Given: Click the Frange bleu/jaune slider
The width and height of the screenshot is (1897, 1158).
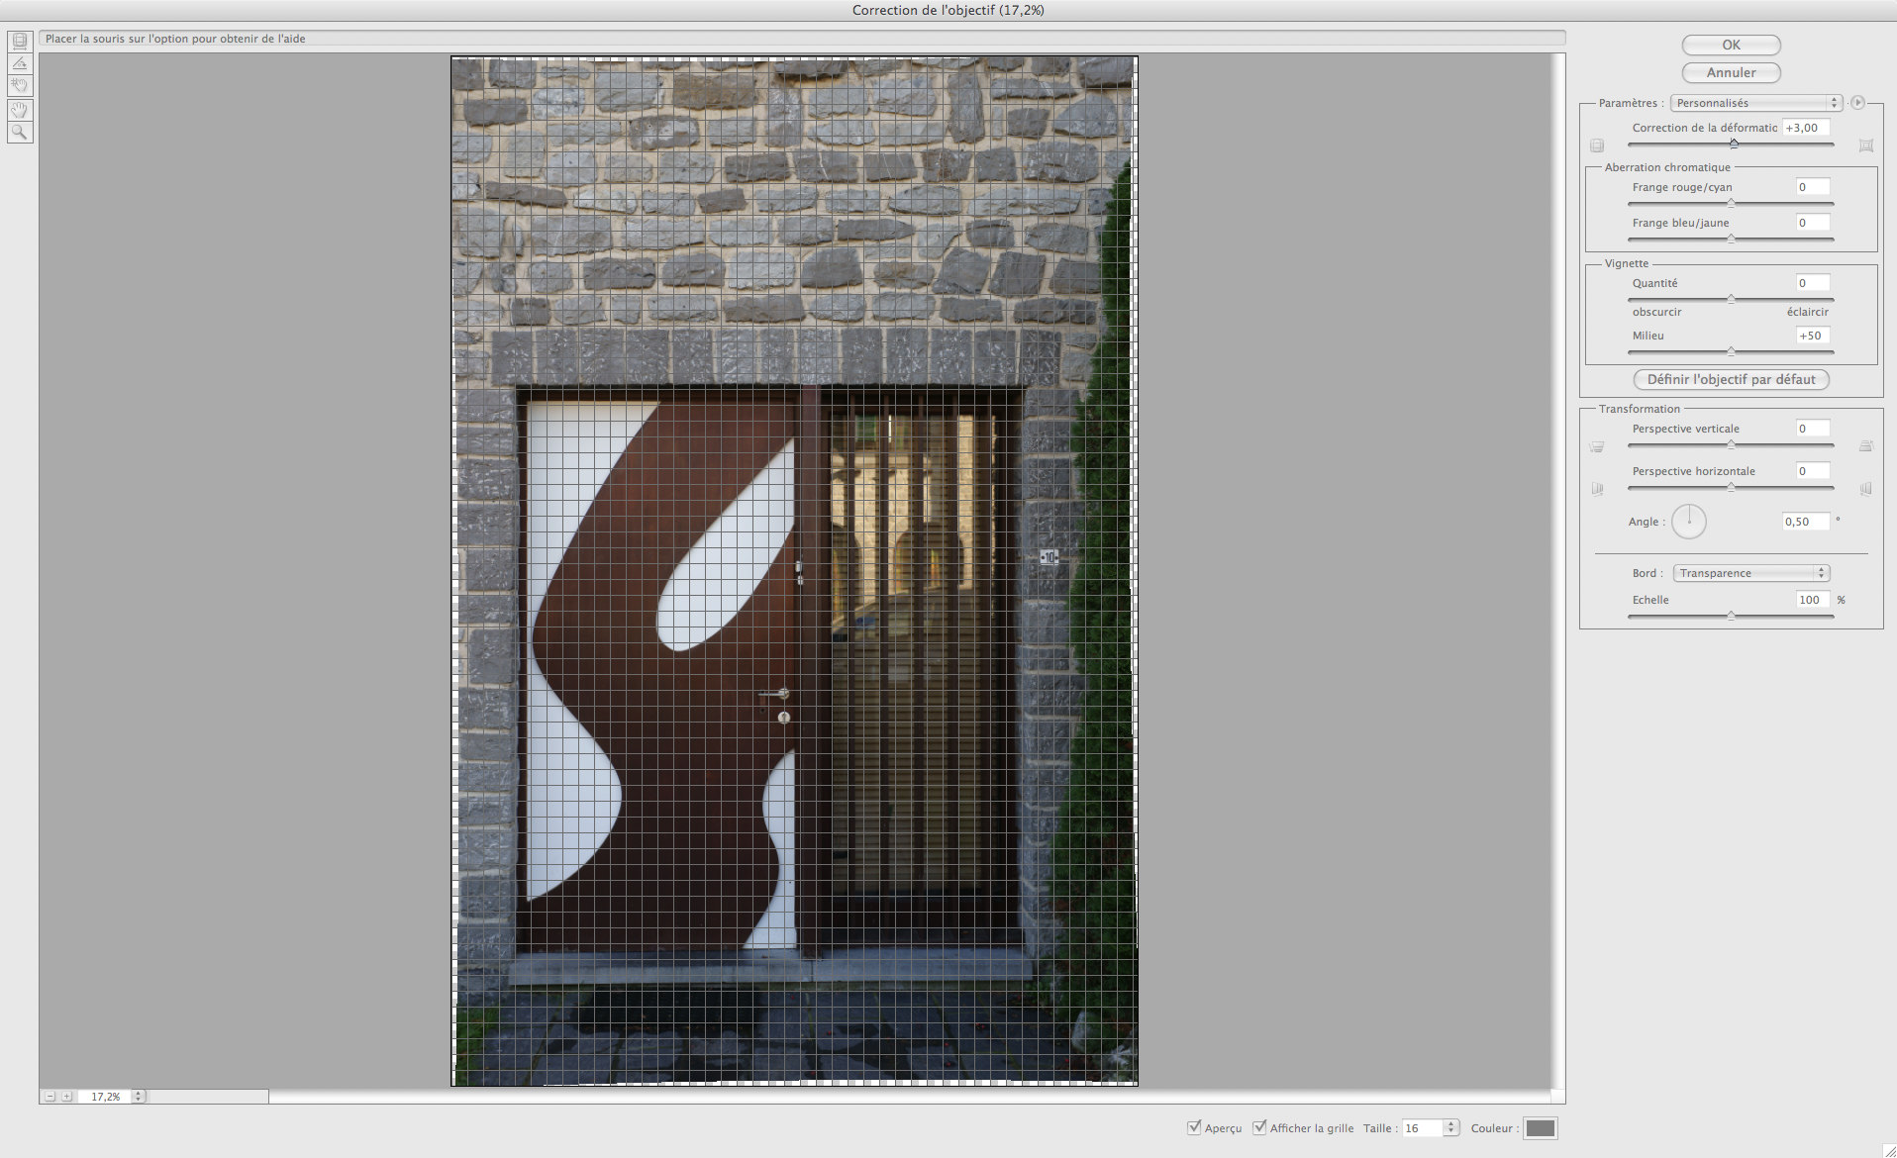Looking at the screenshot, I should coord(1731,240).
